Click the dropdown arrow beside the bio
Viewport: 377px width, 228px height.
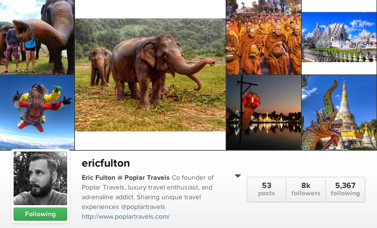click(238, 176)
